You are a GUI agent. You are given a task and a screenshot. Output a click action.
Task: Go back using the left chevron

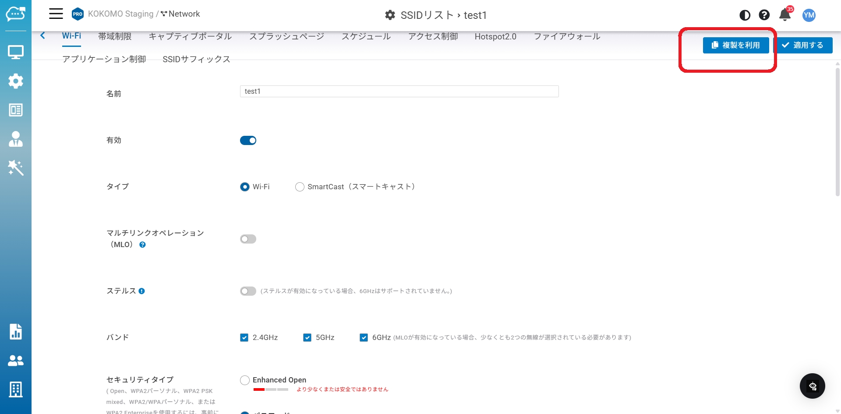[42, 36]
